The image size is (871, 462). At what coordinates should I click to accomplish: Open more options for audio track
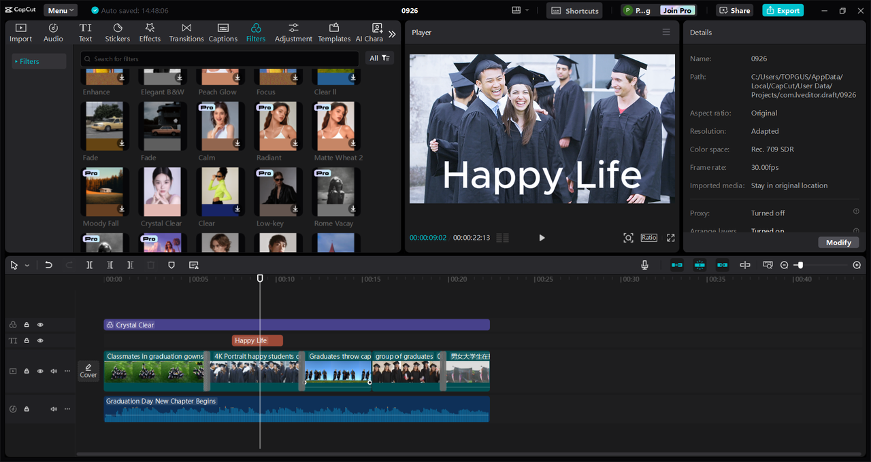[67, 409]
